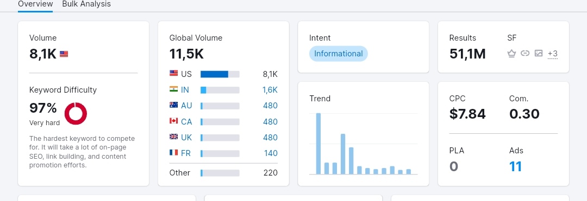This screenshot has height=201, width=587.
Task: Open the AU volume 480 link
Action: [x=270, y=106]
